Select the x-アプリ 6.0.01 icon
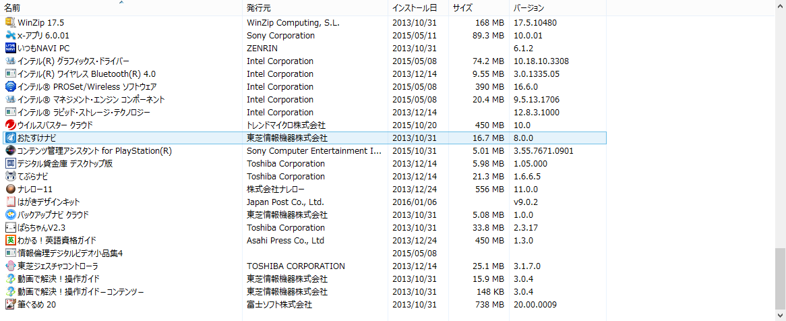Viewport: 786px width, 321px height. click(x=10, y=35)
